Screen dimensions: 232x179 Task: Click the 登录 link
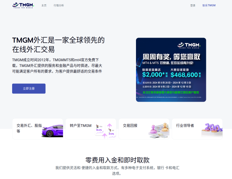[193, 5]
